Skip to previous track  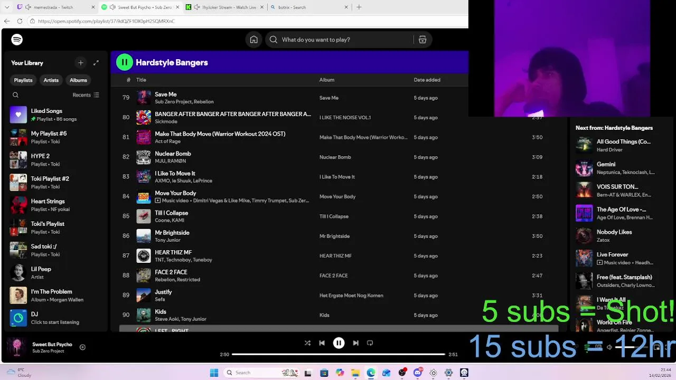[x=322, y=343]
